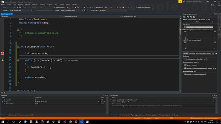This screenshot has width=221, height=124.
Task: Collapse the while loop at line 13
Action: pos(18,60)
